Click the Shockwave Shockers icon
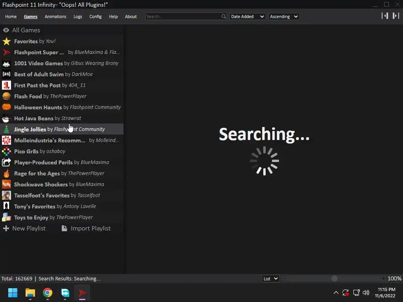 6,184
